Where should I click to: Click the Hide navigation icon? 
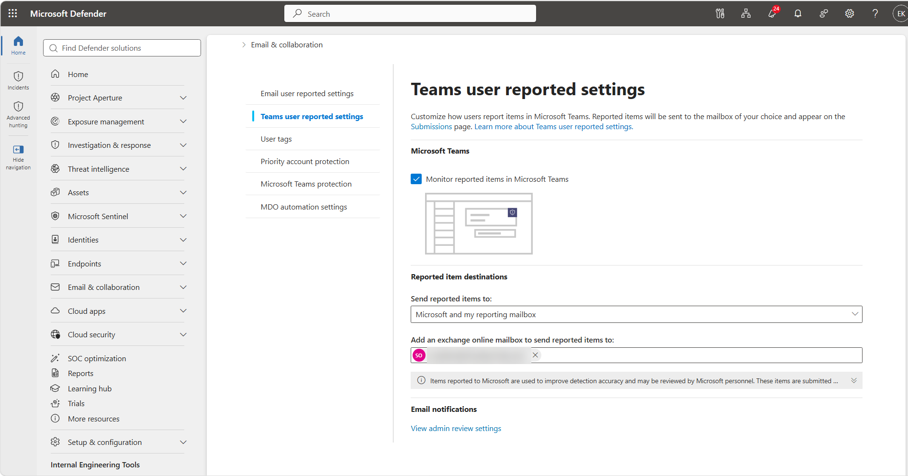pos(18,157)
